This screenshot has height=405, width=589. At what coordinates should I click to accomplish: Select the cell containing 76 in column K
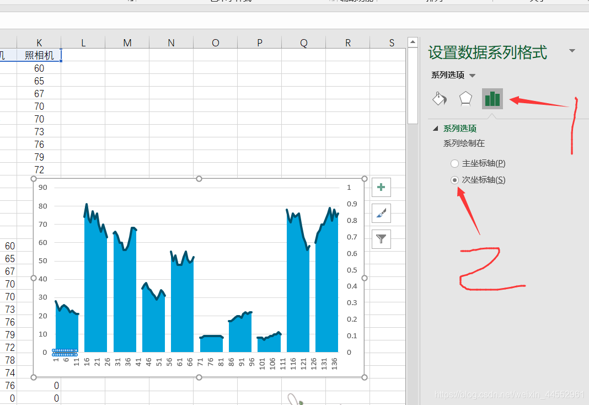pos(39,144)
